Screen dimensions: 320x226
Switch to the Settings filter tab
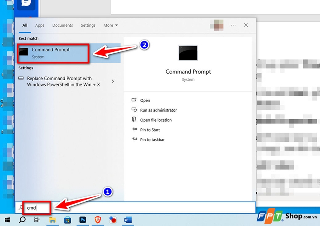[x=88, y=26]
